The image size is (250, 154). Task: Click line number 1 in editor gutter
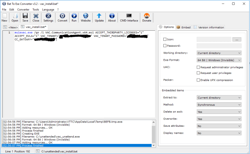tap(9, 32)
